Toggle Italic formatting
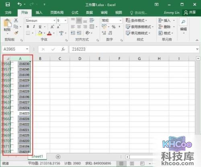This screenshot has height=167, width=201. tap(34, 27)
